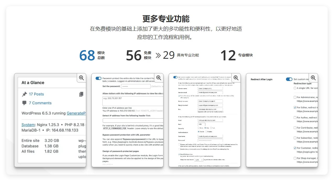Click the pin icon next to 17 Posts

coord(24,94)
